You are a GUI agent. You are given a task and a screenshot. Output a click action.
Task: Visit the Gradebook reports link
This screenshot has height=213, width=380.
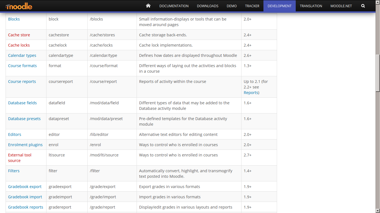[x=26, y=207]
